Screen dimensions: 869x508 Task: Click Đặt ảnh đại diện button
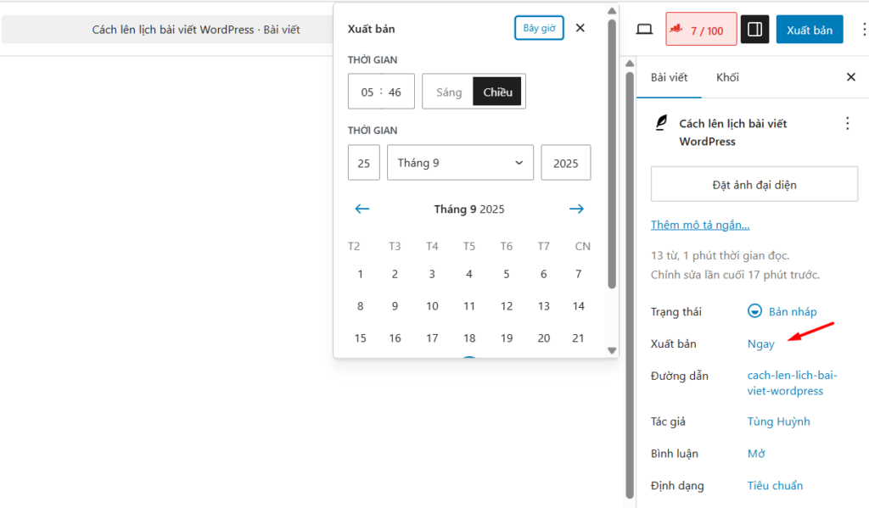pyautogui.click(x=754, y=185)
